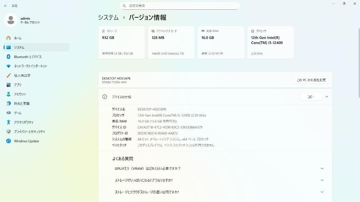Open the 時刻と言語 settings section
This screenshot has height=202, width=360.
[20, 103]
